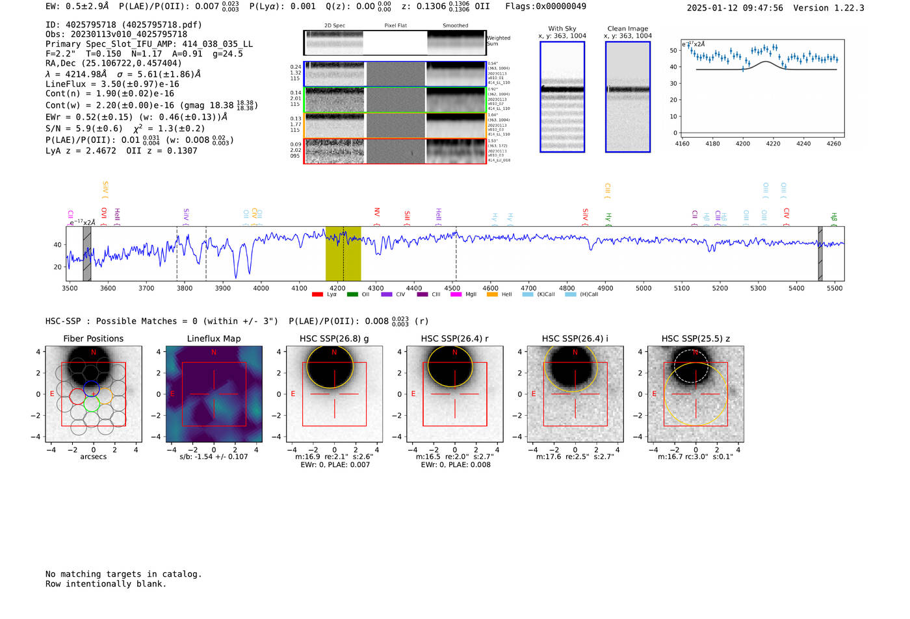Screen dimensions: 910x619
Task: Click the '2D Spec' column header
Action: (x=335, y=26)
